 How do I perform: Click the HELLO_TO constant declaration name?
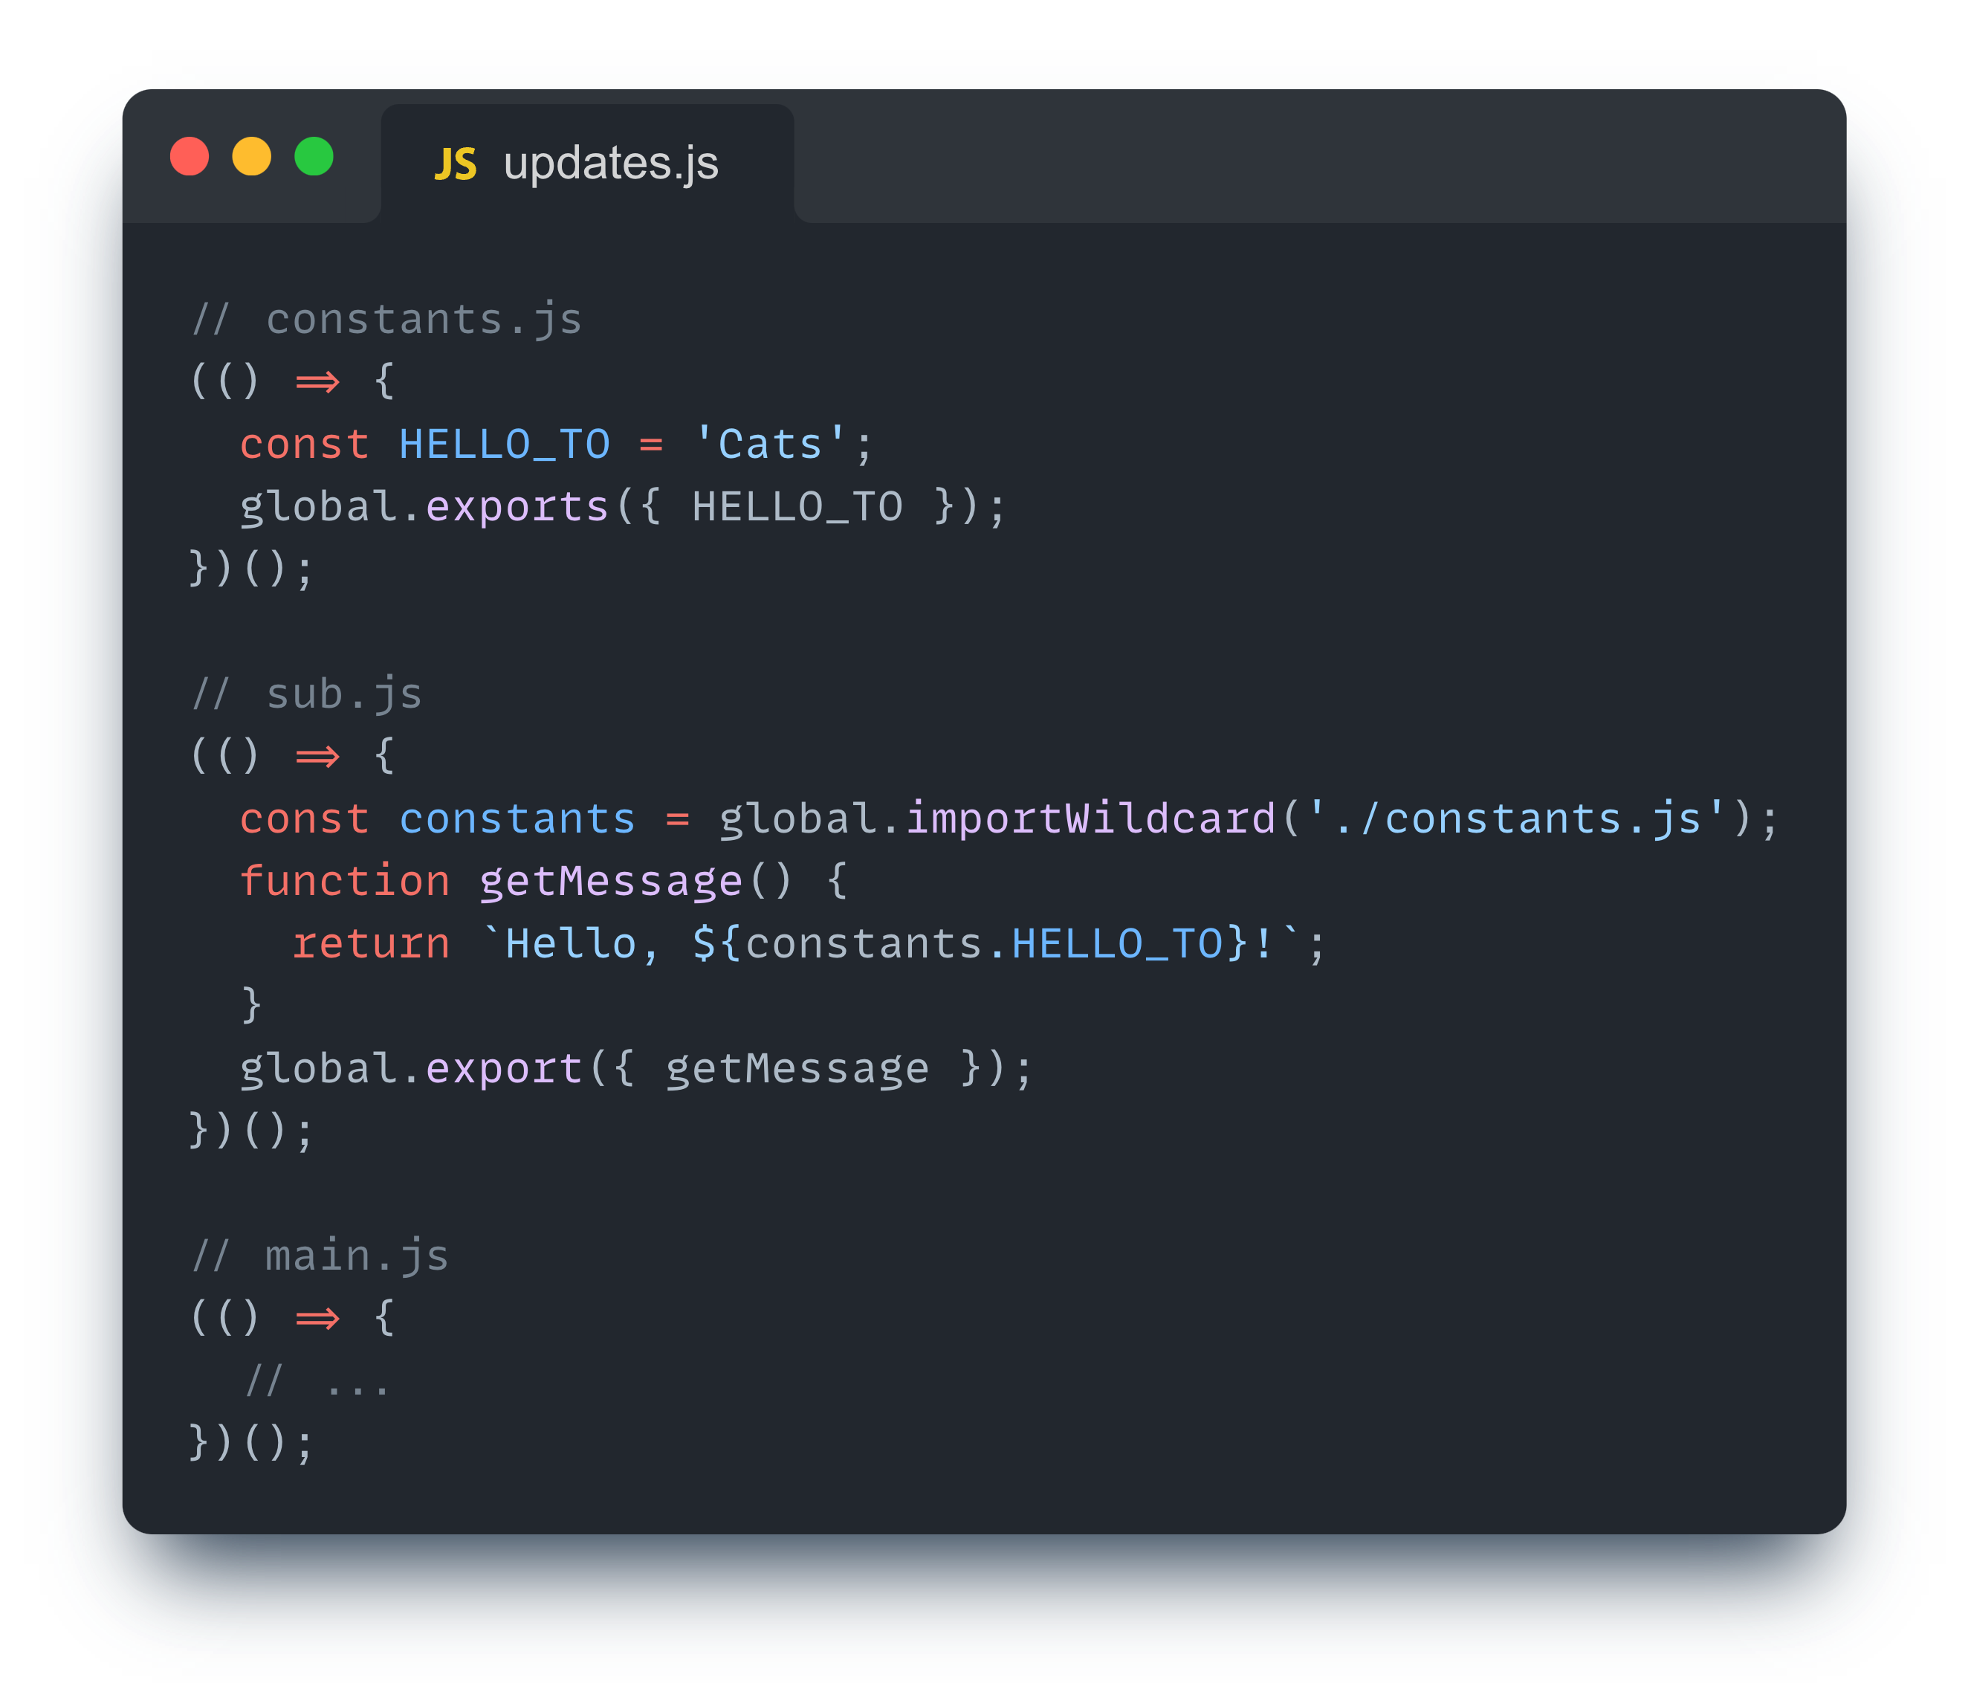tap(505, 445)
